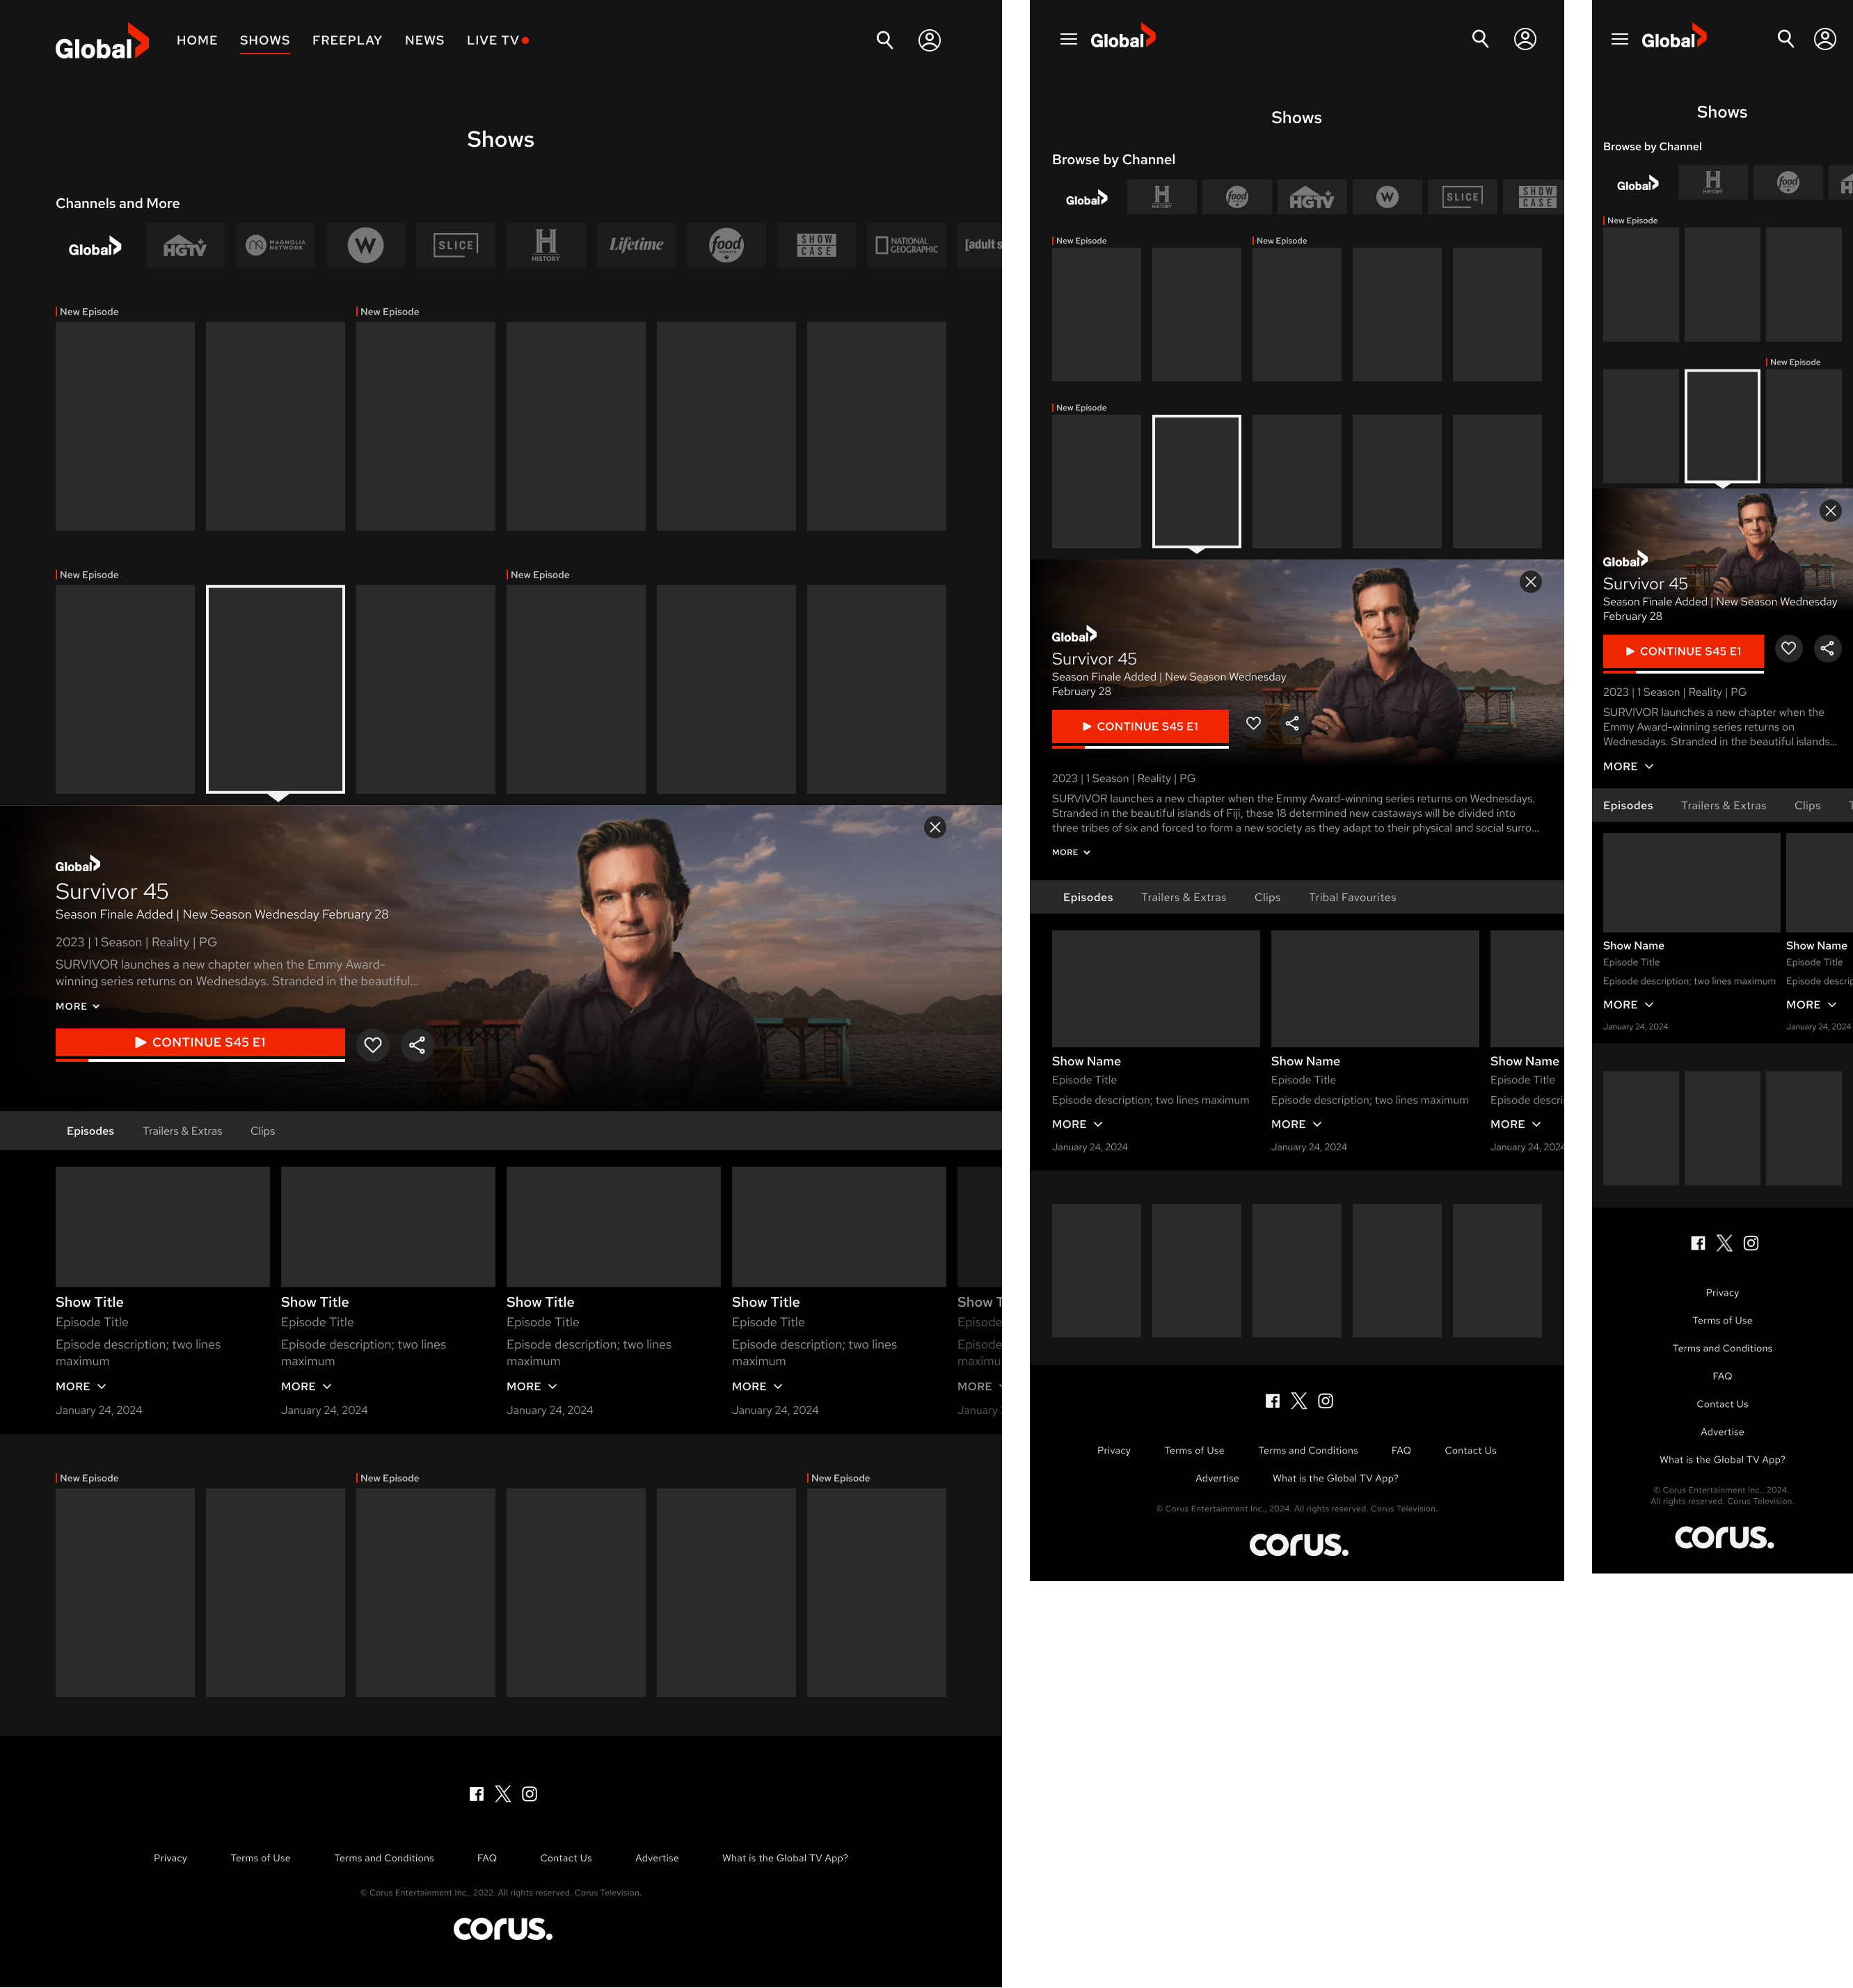Click CONTINUE S45 E1 button on tablet
The image size is (1853, 1988).
[1140, 726]
